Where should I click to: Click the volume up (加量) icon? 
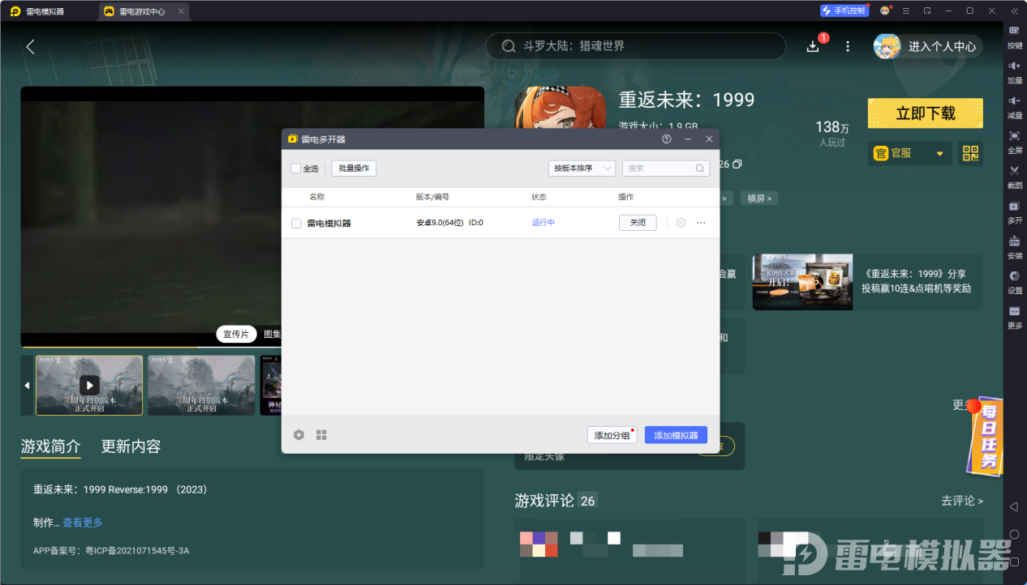1014,66
